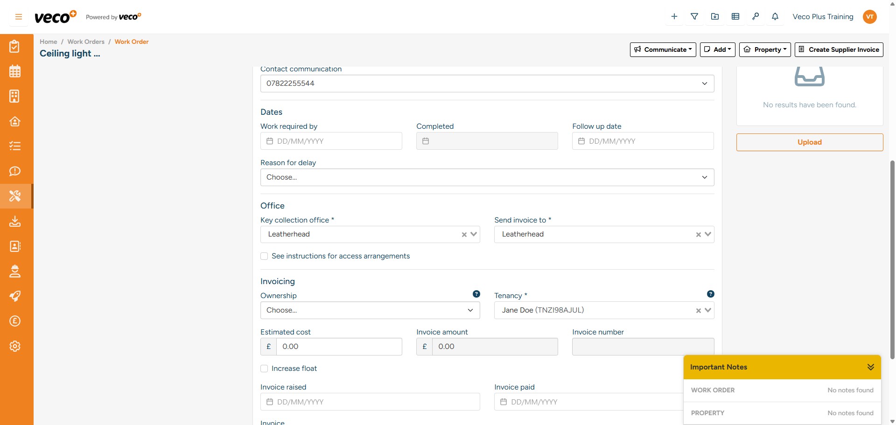896x425 pixels.
Task: Select the key icon in the top toolbar
Action: point(756,16)
